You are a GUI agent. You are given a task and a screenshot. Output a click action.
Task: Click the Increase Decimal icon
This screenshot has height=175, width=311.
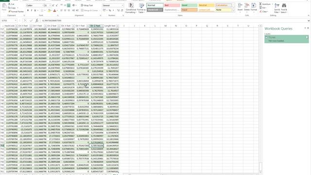coord(118,11)
